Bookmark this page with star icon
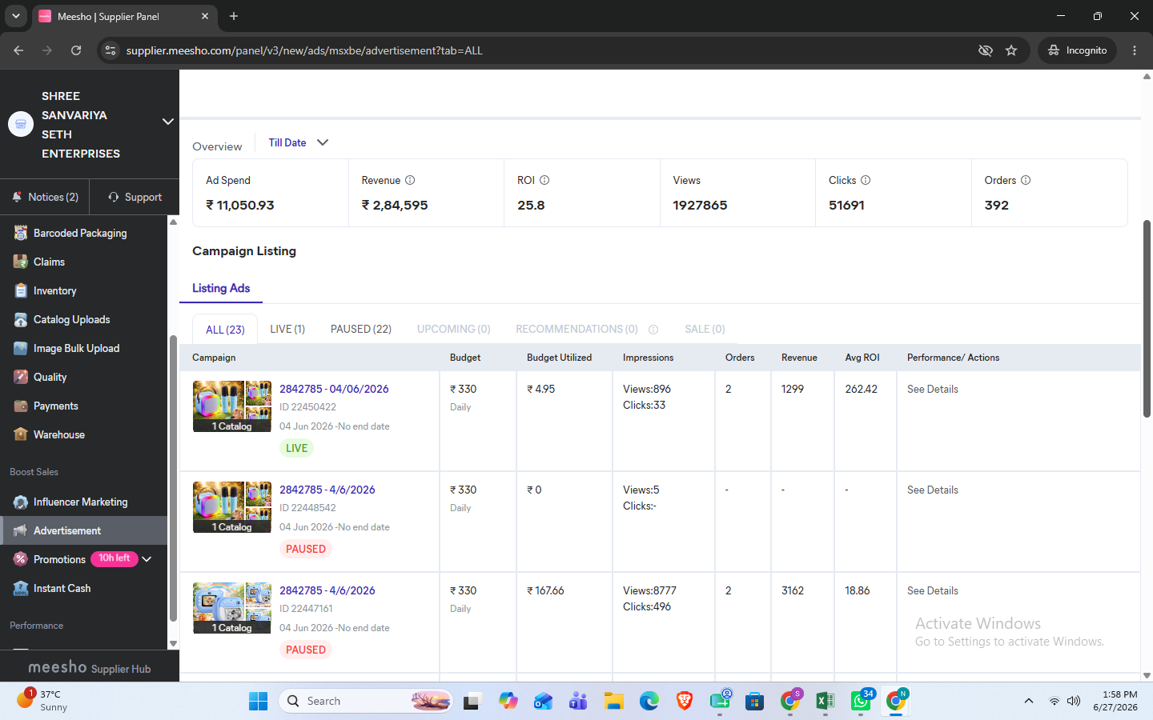 pos(1011,50)
